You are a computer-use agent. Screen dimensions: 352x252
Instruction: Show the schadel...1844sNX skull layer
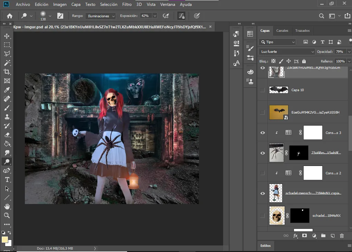click(x=262, y=216)
